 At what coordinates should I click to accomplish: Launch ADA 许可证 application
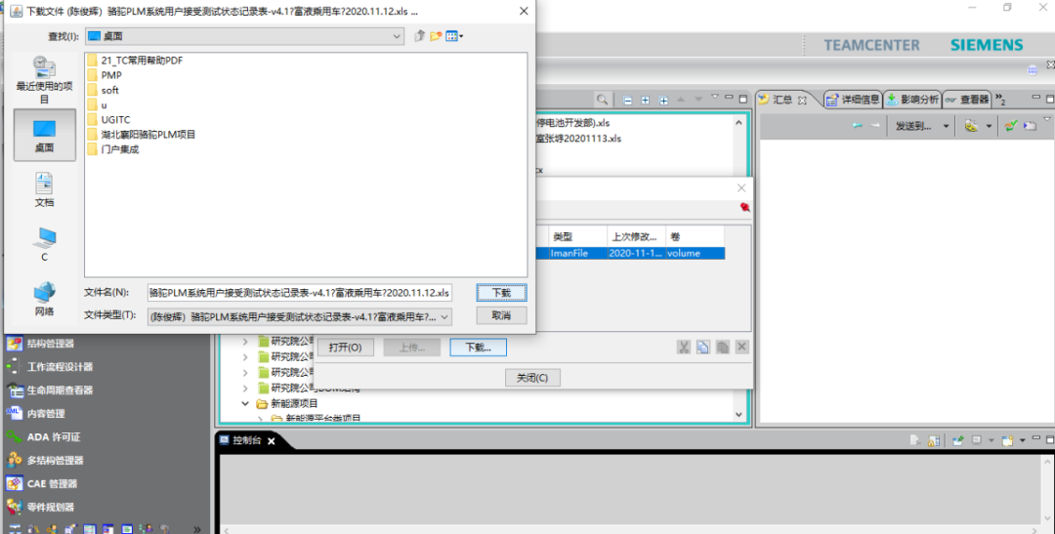43,437
